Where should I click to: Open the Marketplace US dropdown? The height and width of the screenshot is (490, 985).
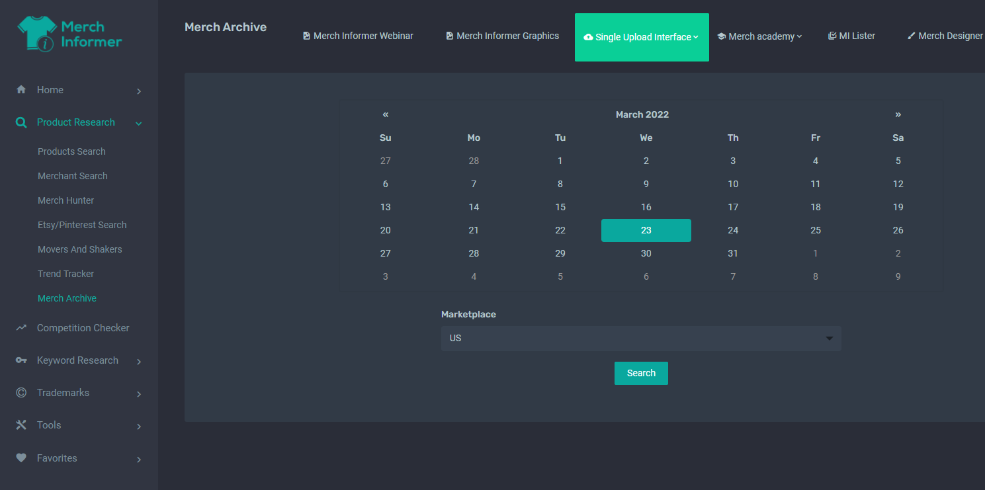pyautogui.click(x=641, y=339)
